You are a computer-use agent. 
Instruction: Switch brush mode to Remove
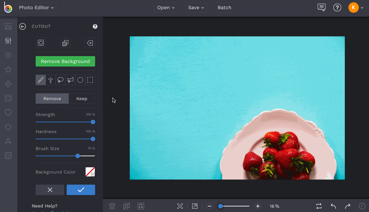(52, 98)
